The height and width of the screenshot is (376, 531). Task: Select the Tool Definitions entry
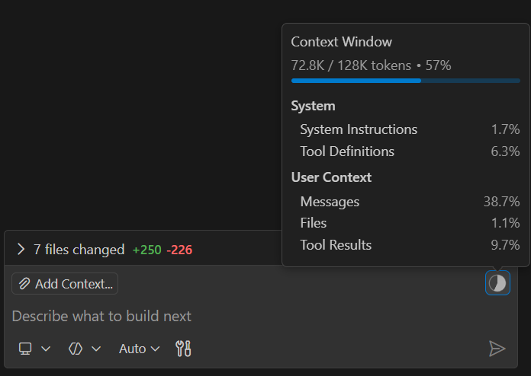click(x=347, y=151)
